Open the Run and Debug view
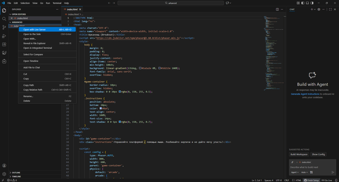339x182 pixels. pyautogui.click(x=4, y=36)
